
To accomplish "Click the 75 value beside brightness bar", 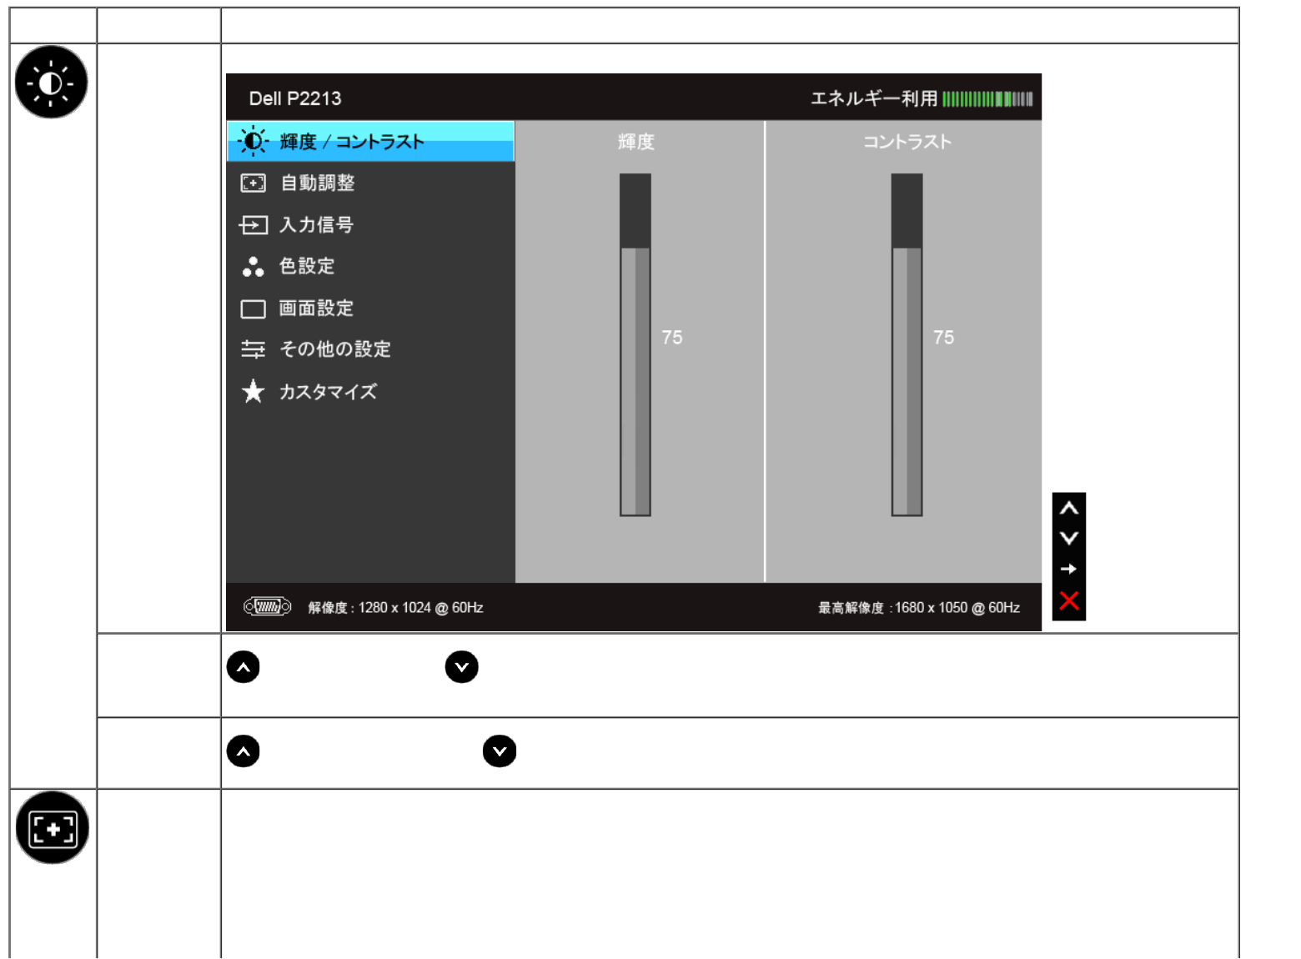I will [x=672, y=338].
